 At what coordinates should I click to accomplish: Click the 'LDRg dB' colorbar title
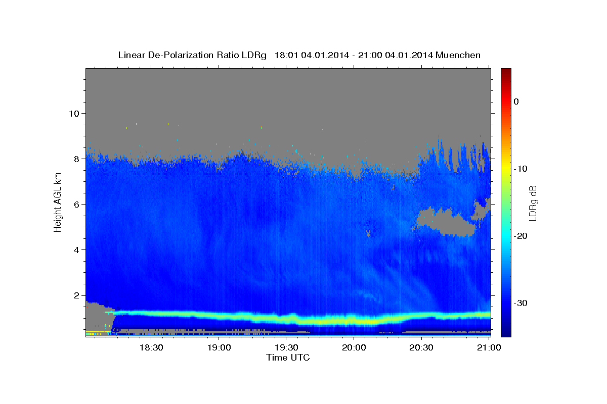coord(533,203)
